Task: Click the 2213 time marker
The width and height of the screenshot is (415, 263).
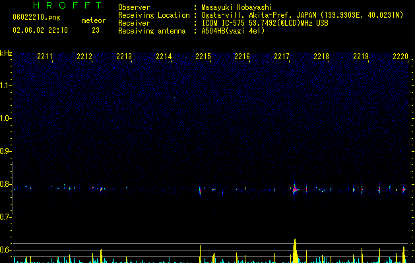Action: tap(124, 57)
